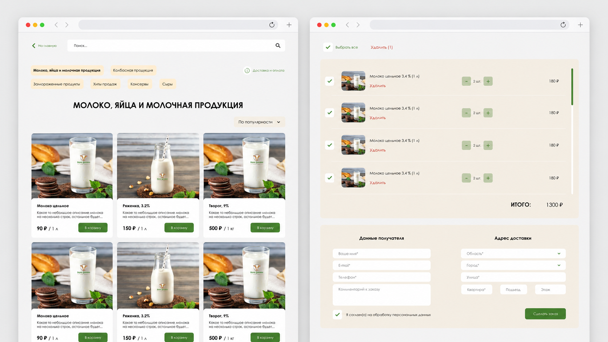Select the Консервы category tab
Viewport: 608px width, 342px height.
139,84
